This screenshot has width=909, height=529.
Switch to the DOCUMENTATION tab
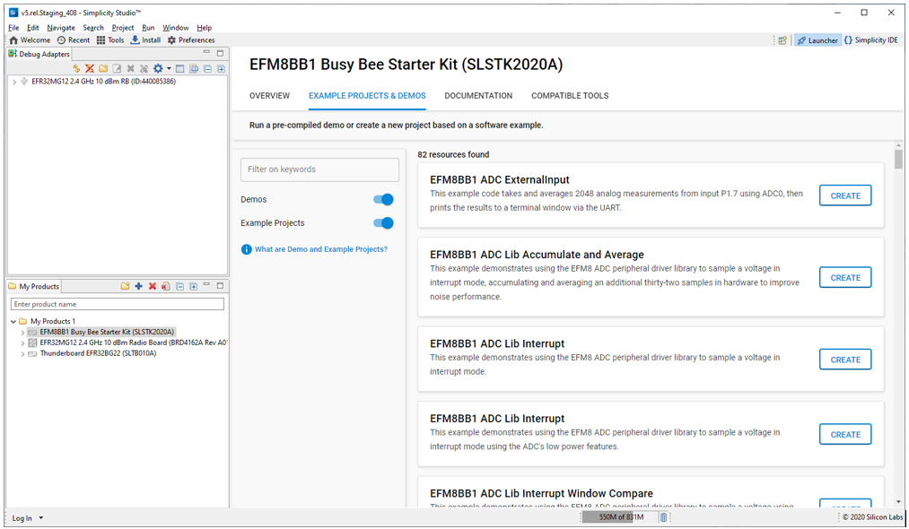(x=478, y=96)
